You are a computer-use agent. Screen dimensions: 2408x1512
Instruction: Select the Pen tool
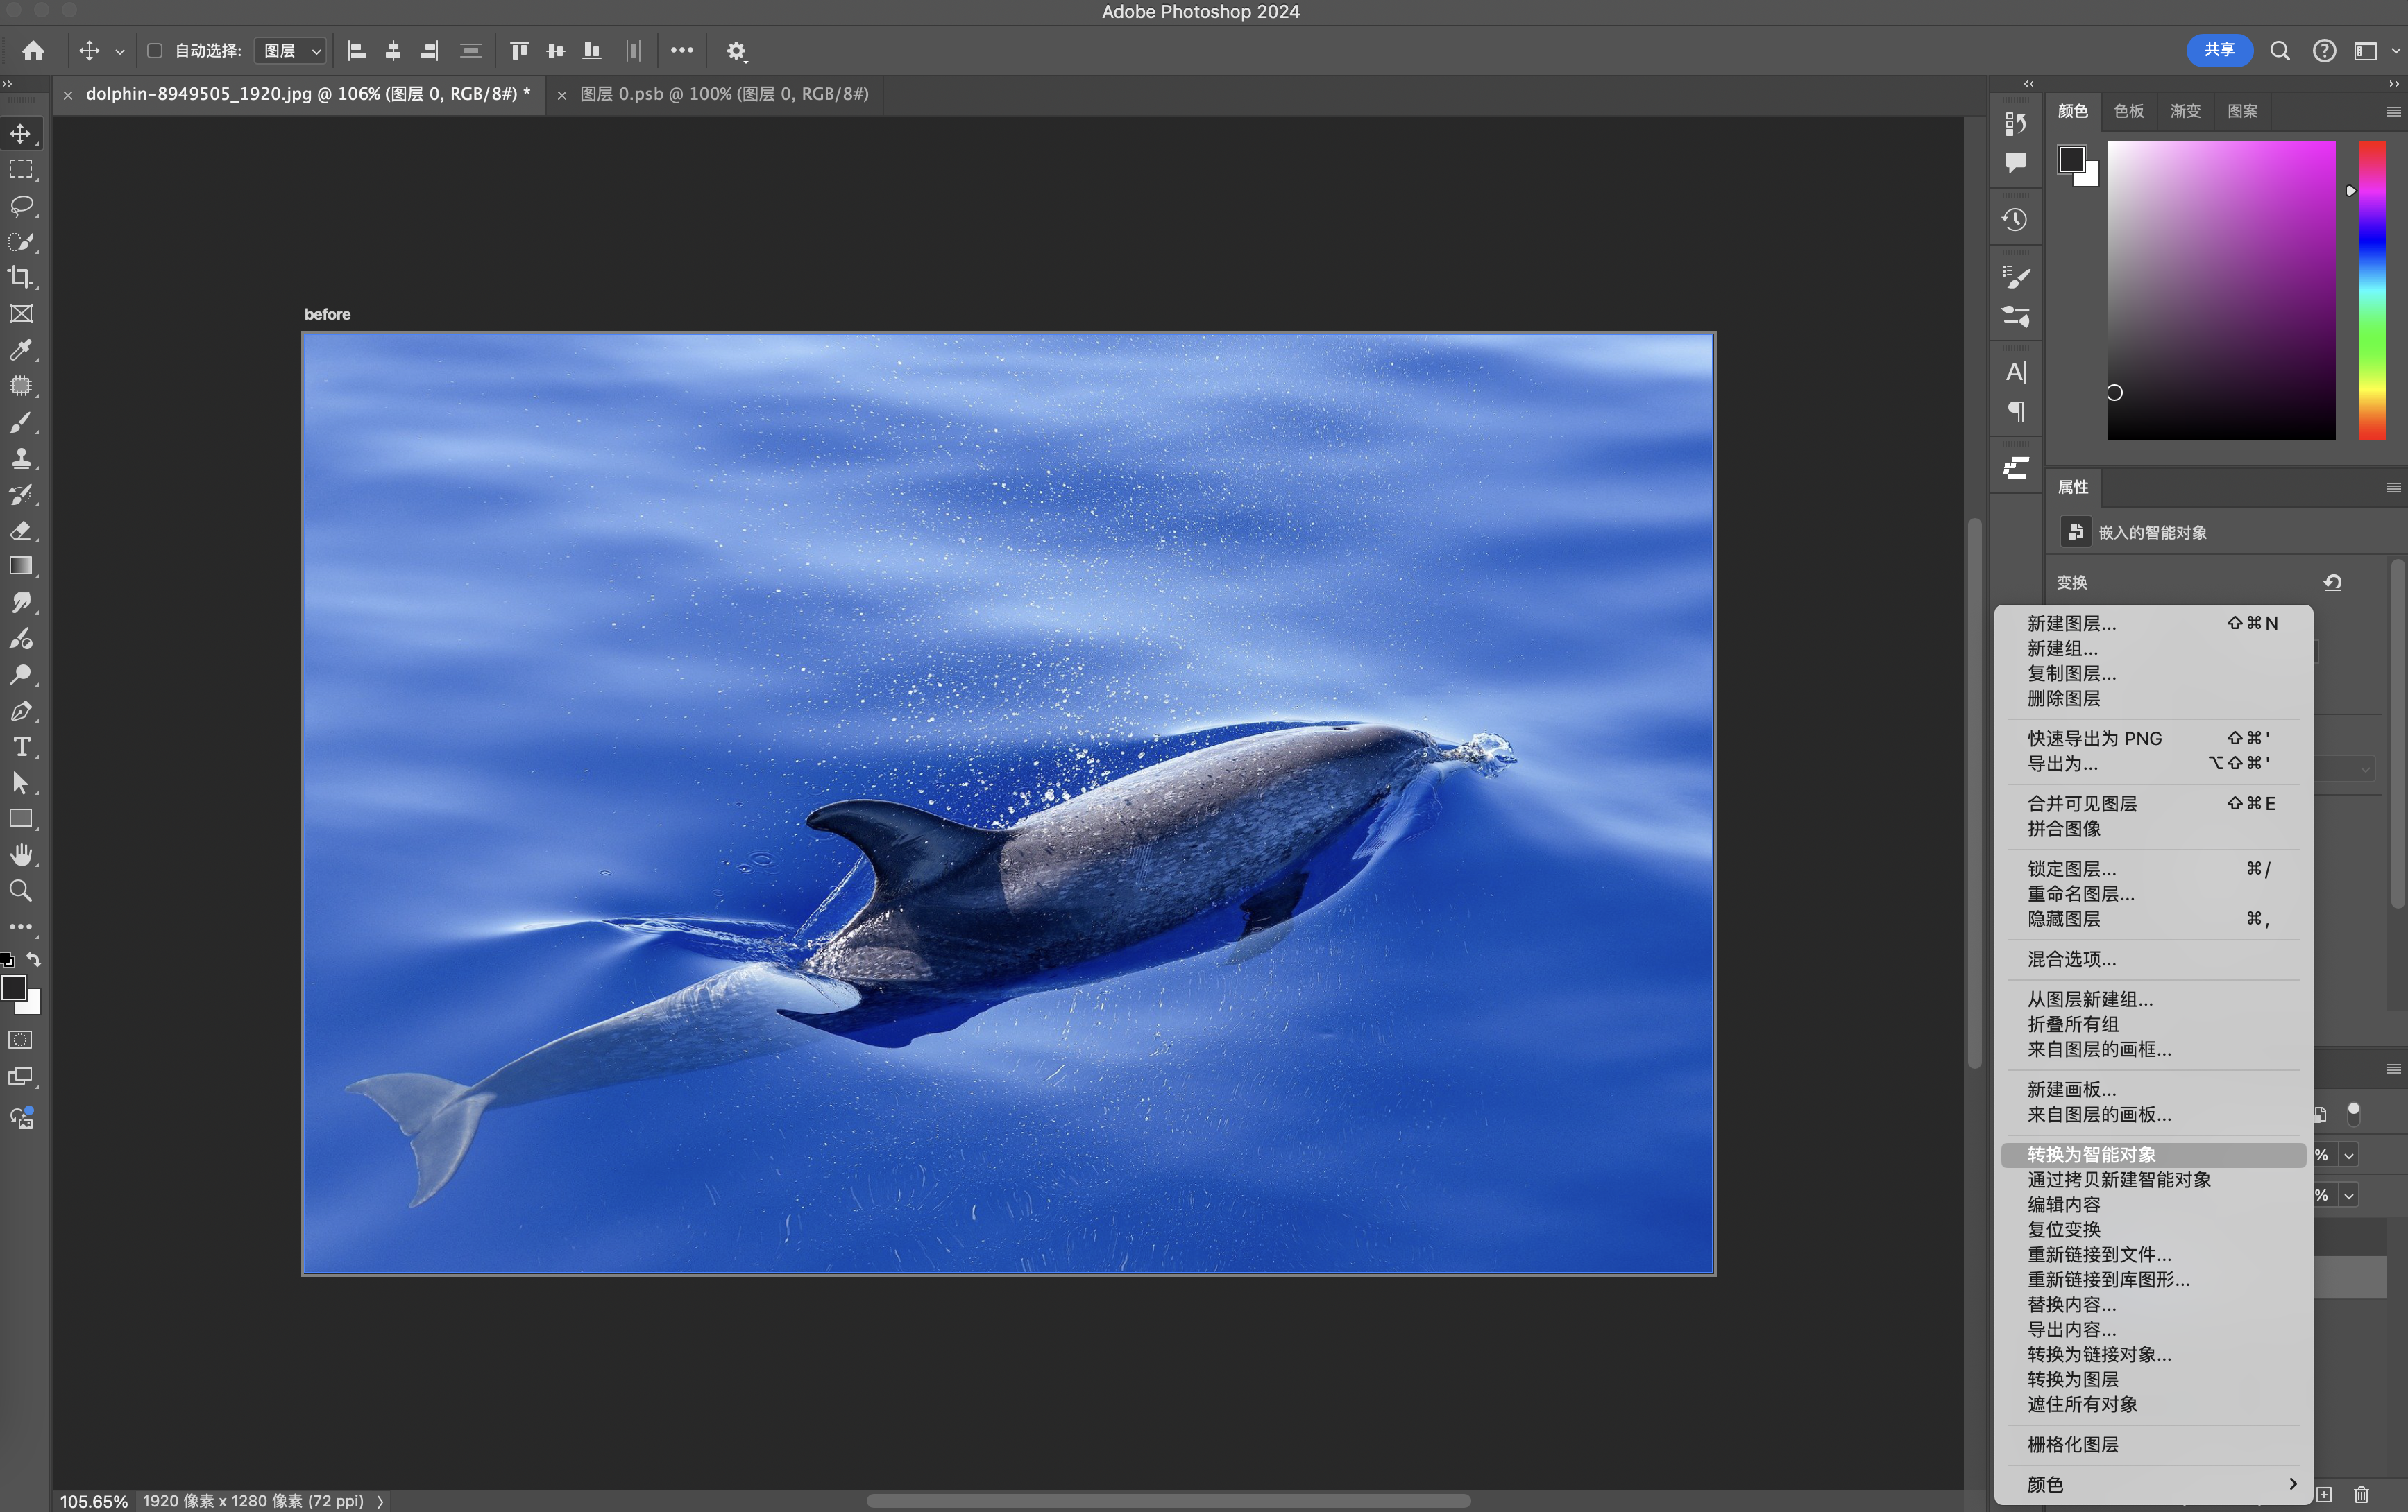[x=21, y=710]
